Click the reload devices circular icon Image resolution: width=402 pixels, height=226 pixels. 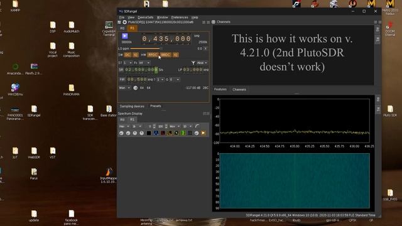click(124, 23)
